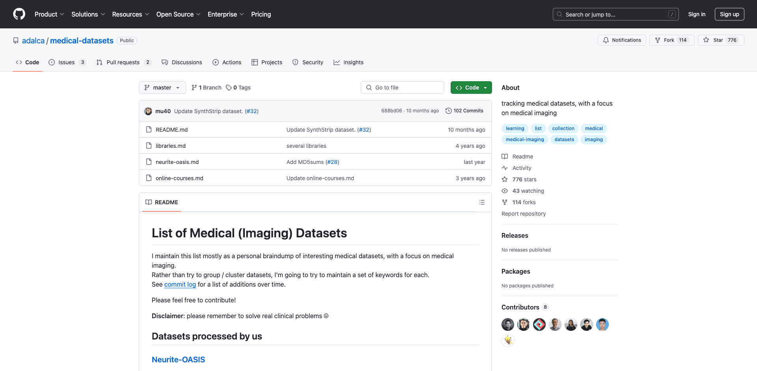Select the medical-imaging topic tag

(x=525, y=140)
